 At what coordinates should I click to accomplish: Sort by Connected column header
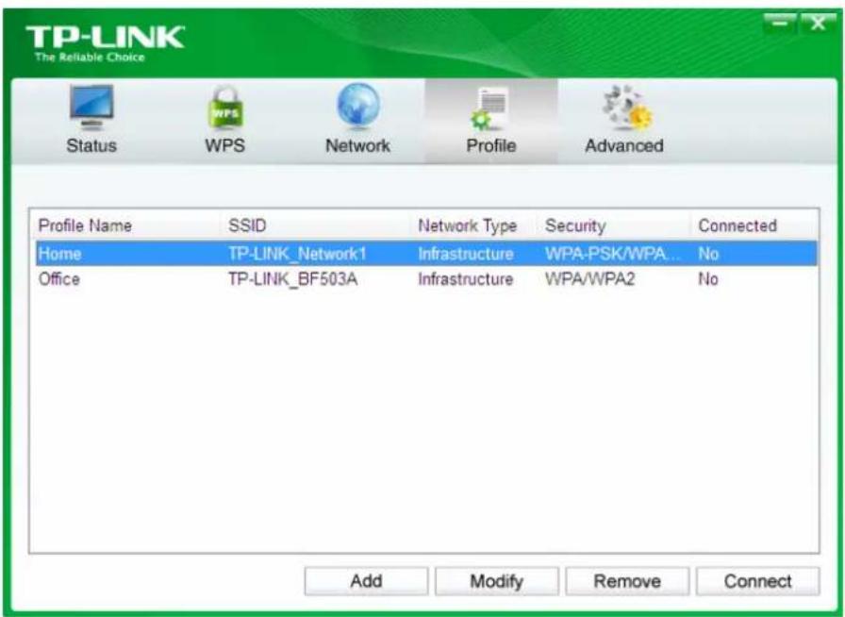pyautogui.click(x=737, y=225)
